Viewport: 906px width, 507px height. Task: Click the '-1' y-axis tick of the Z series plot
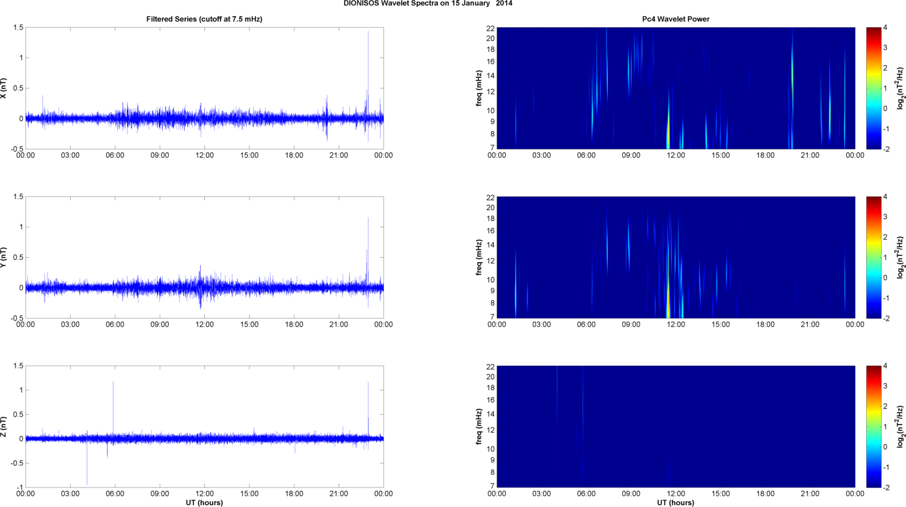coord(20,487)
